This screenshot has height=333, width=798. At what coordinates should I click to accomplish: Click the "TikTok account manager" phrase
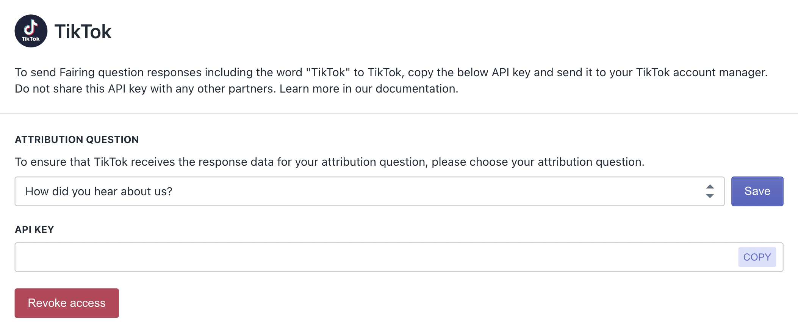coord(701,72)
